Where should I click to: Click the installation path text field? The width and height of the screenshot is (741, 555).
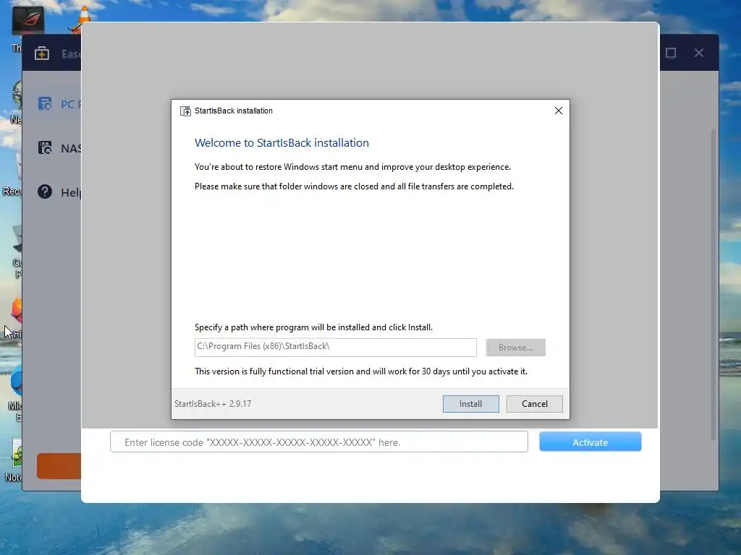pyautogui.click(x=336, y=348)
